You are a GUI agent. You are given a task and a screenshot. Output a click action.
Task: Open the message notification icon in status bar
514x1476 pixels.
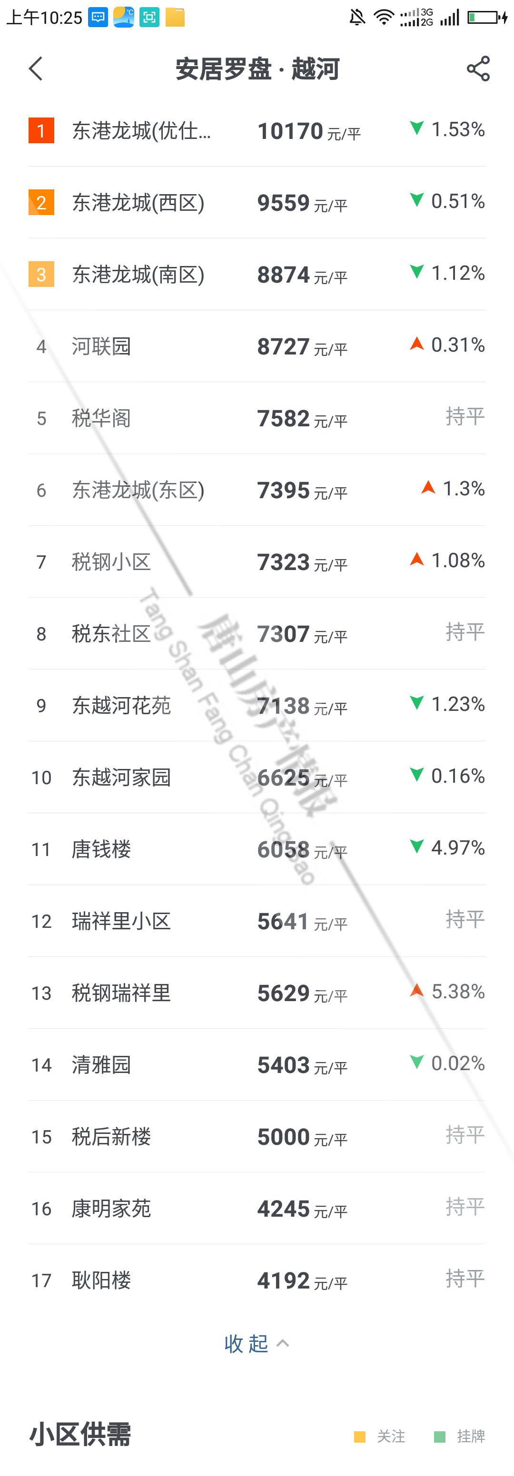[98, 18]
